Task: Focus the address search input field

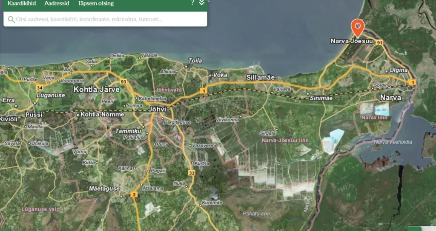Action: (105, 19)
